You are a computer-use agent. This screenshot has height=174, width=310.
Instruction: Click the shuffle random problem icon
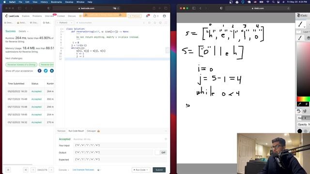pos(26,170)
